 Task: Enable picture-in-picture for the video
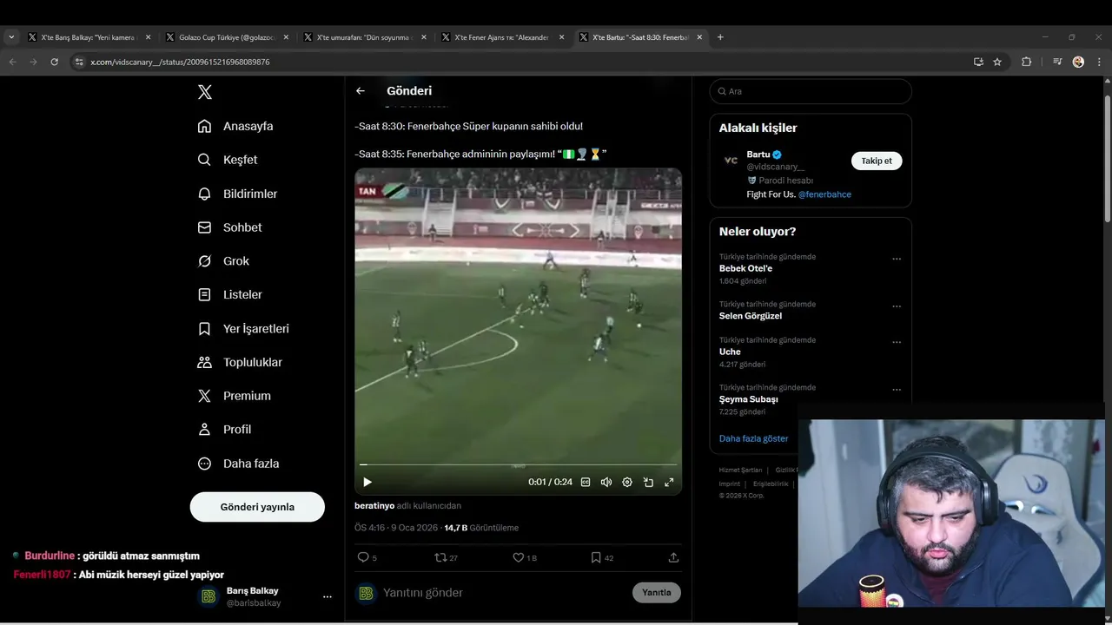coord(648,482)
